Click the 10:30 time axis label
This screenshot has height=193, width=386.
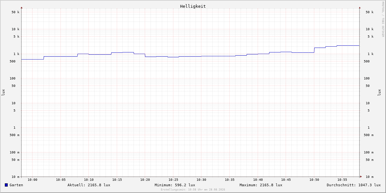pos(201,180)
